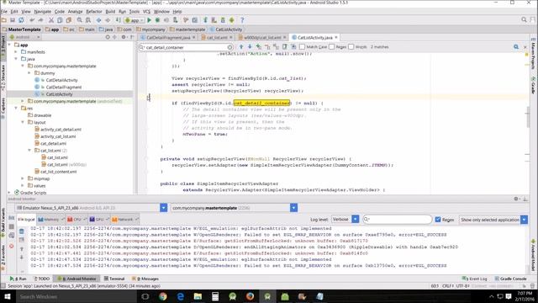Open the Project view settings gear icon
The image size is (538, 303).
point(124,37)
